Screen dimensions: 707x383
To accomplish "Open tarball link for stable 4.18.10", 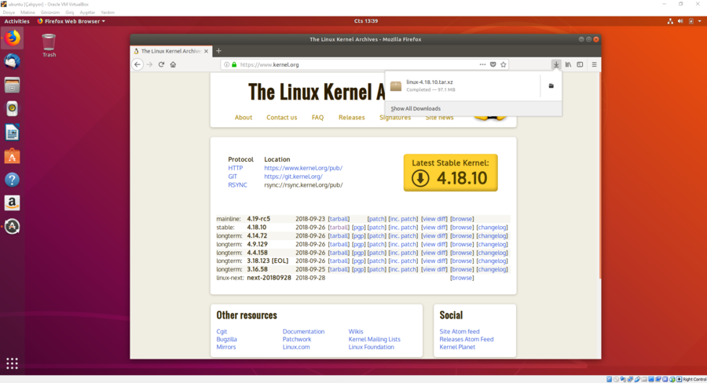I will coord(339,228).
